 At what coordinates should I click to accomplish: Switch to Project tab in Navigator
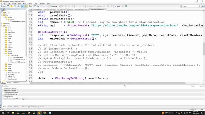[9, 82]
